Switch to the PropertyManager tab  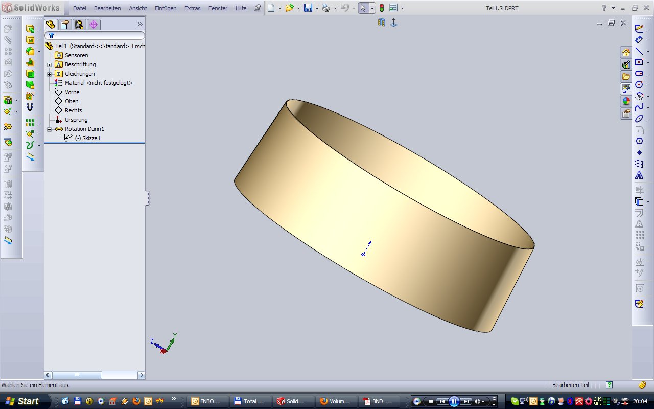(64, 25)
